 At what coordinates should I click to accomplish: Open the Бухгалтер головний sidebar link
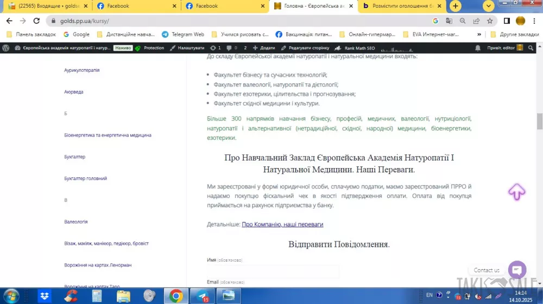(x=86, y=178)
